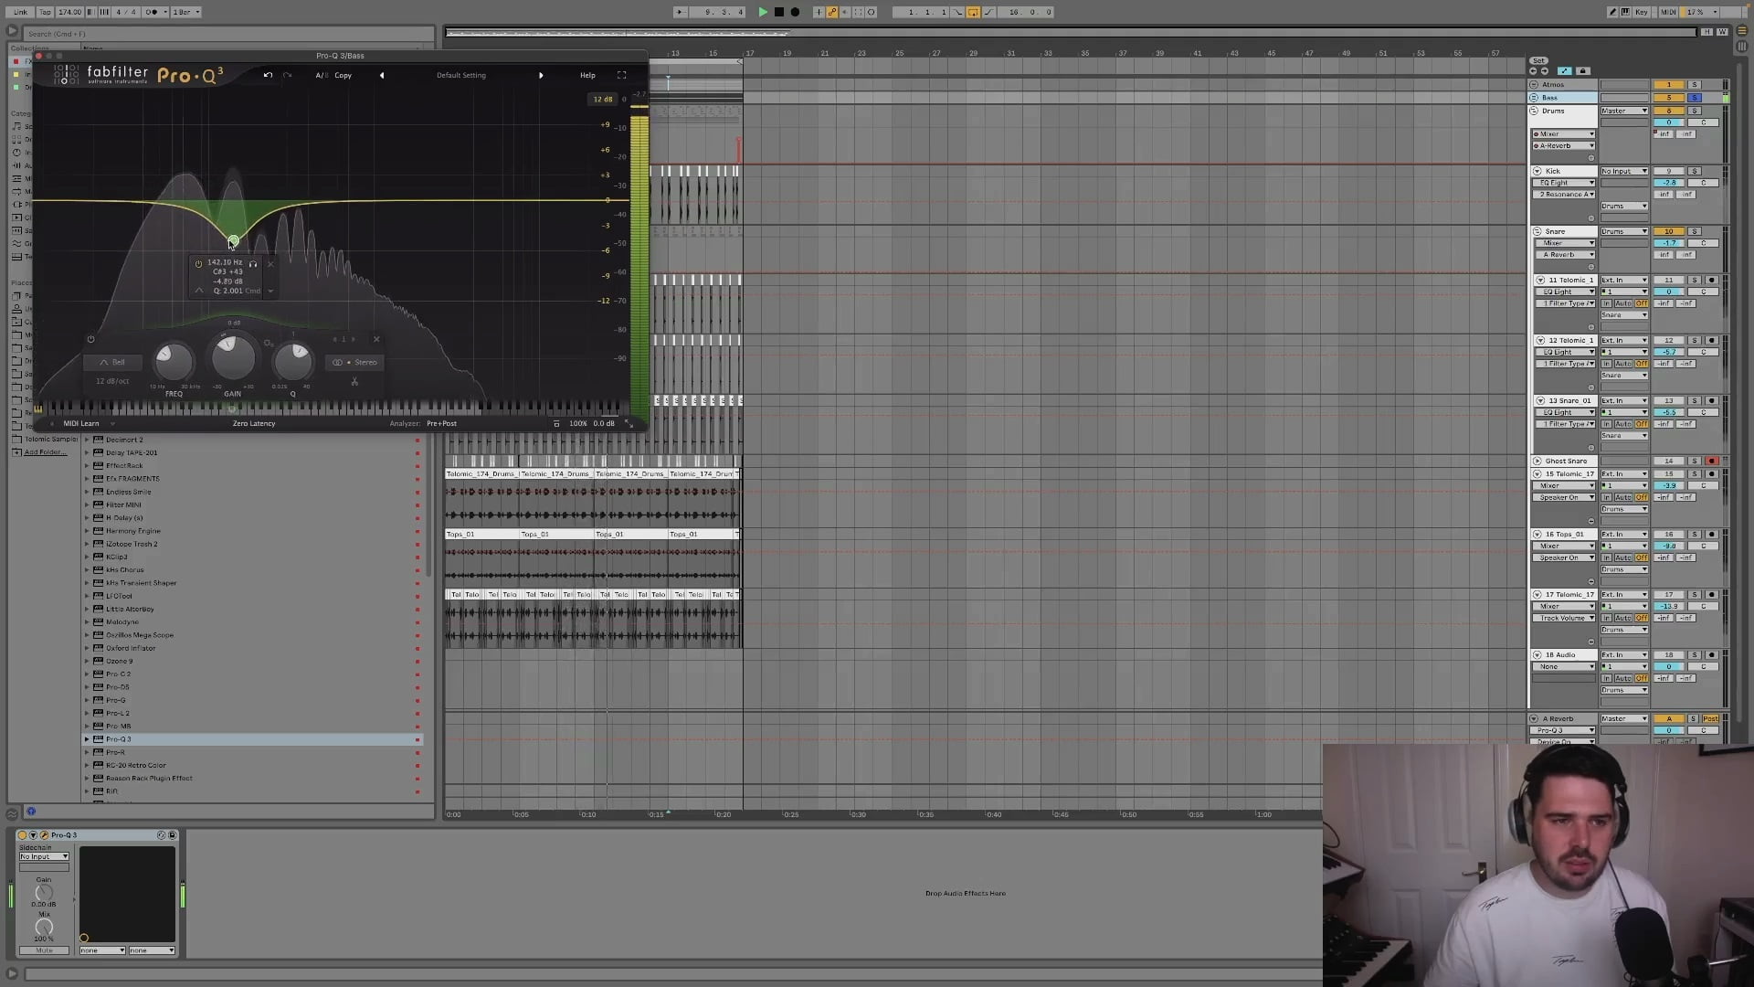Save the Pro-Q 3 device preset
Screen dimensions: 1754x987
click(172, 835)
